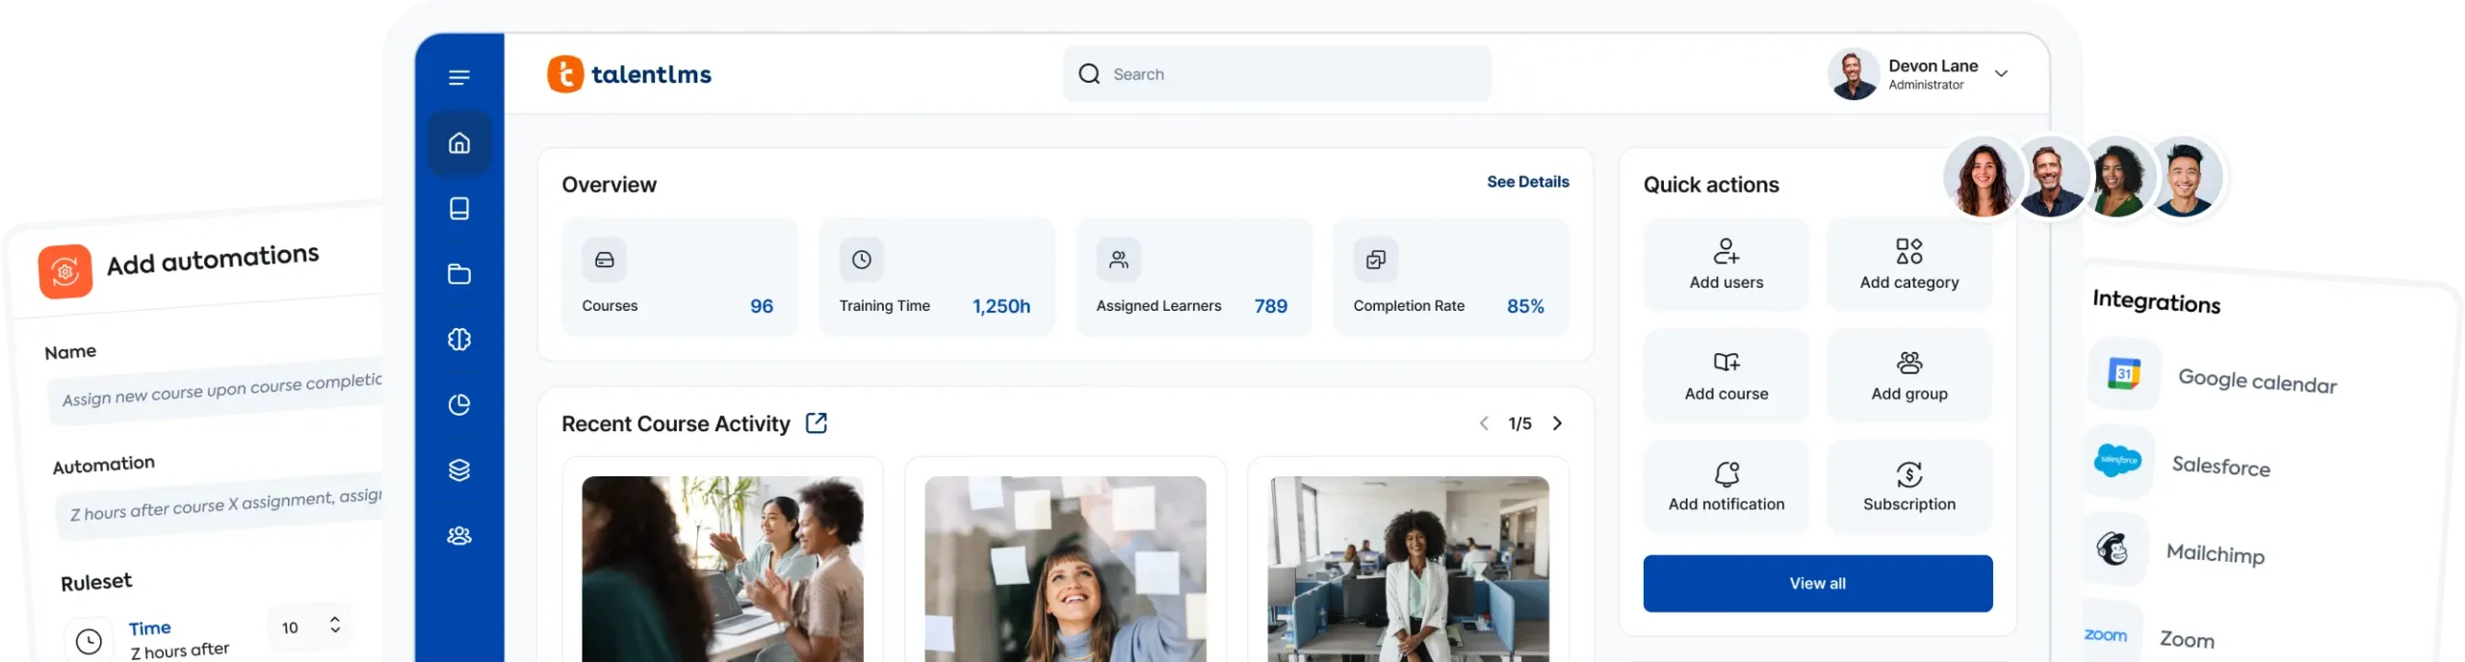Adjust the Time value stepper arrows
Screen dimensions: 2465x662
[x=335, y=625]
